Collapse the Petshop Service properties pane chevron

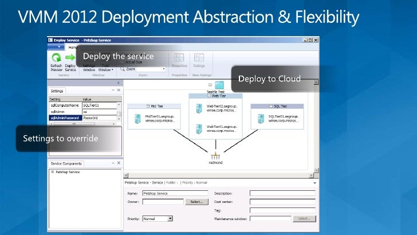tap(314, 183)
